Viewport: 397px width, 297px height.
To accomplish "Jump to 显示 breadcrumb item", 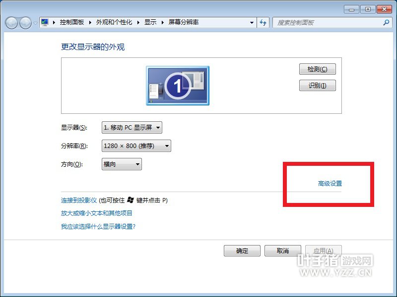I will click(x=150, y=22).
